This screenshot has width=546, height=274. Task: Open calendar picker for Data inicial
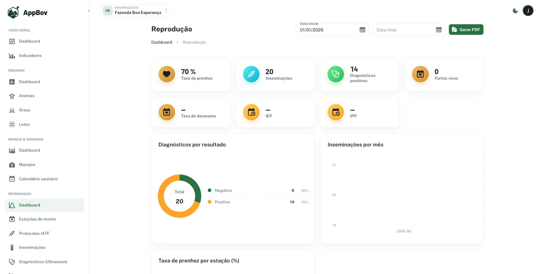[x=362, y=30]
